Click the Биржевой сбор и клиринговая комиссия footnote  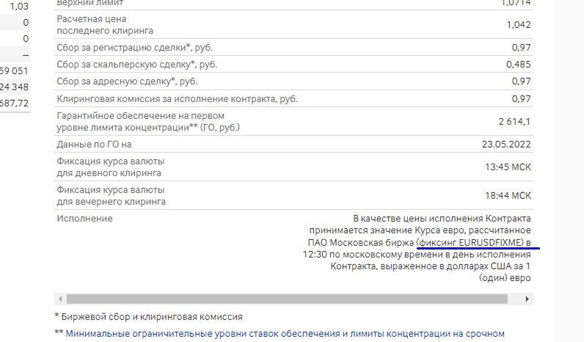click(x=148, y=317)
